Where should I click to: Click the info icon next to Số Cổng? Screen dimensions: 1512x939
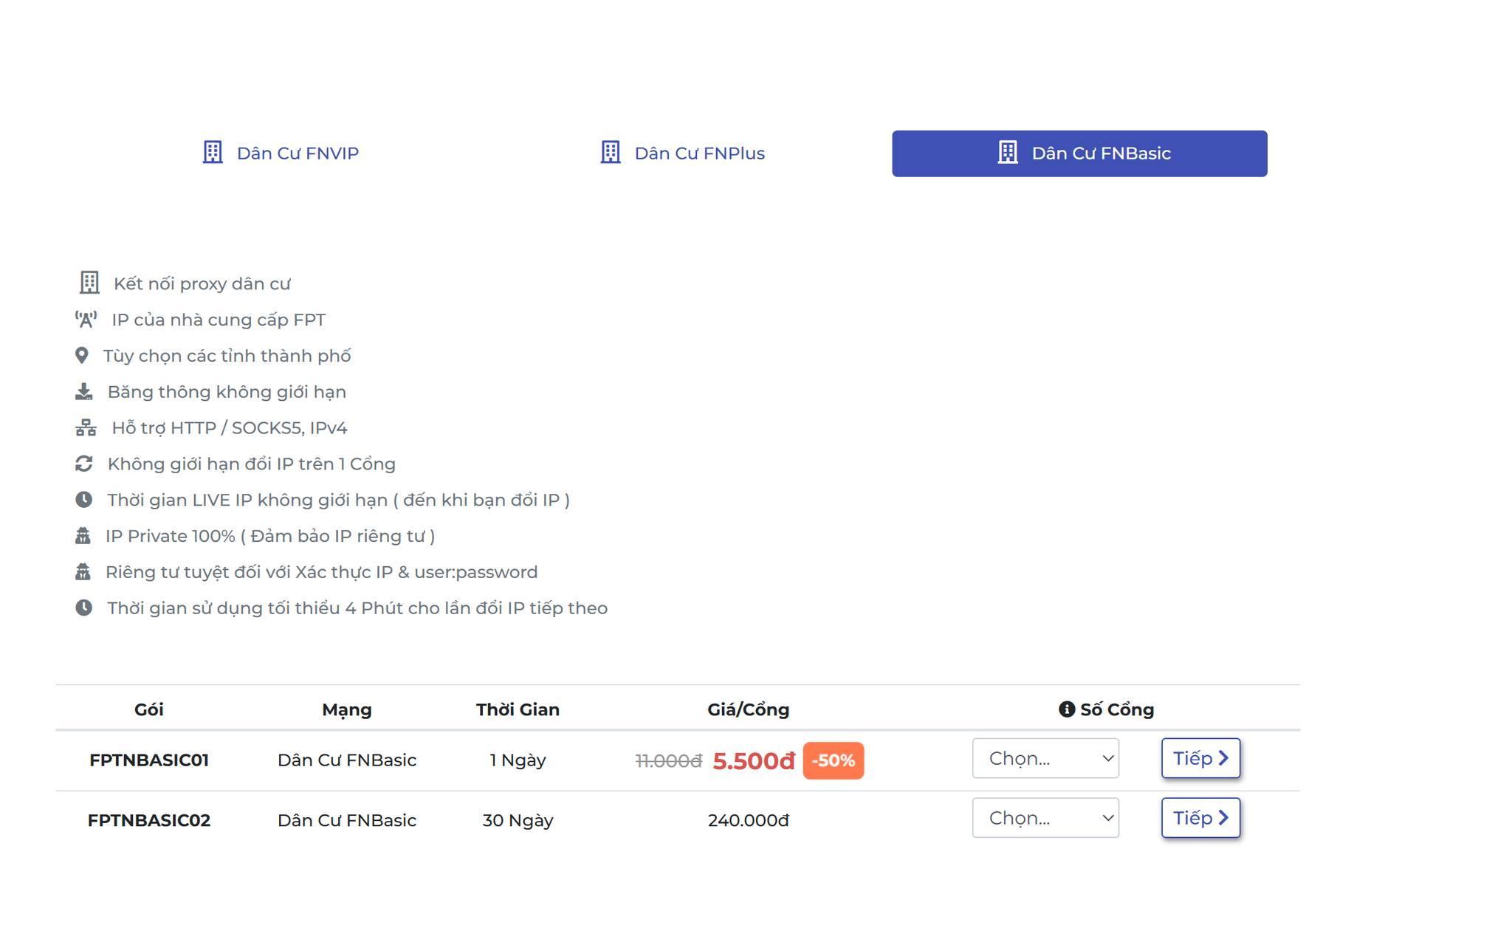click(x=1066, y=709)
